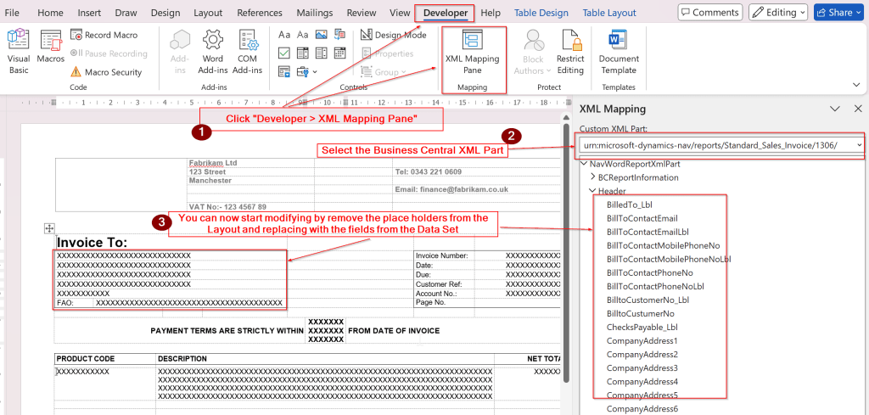Select BillToContactEmail field in tree

[642, 218]
